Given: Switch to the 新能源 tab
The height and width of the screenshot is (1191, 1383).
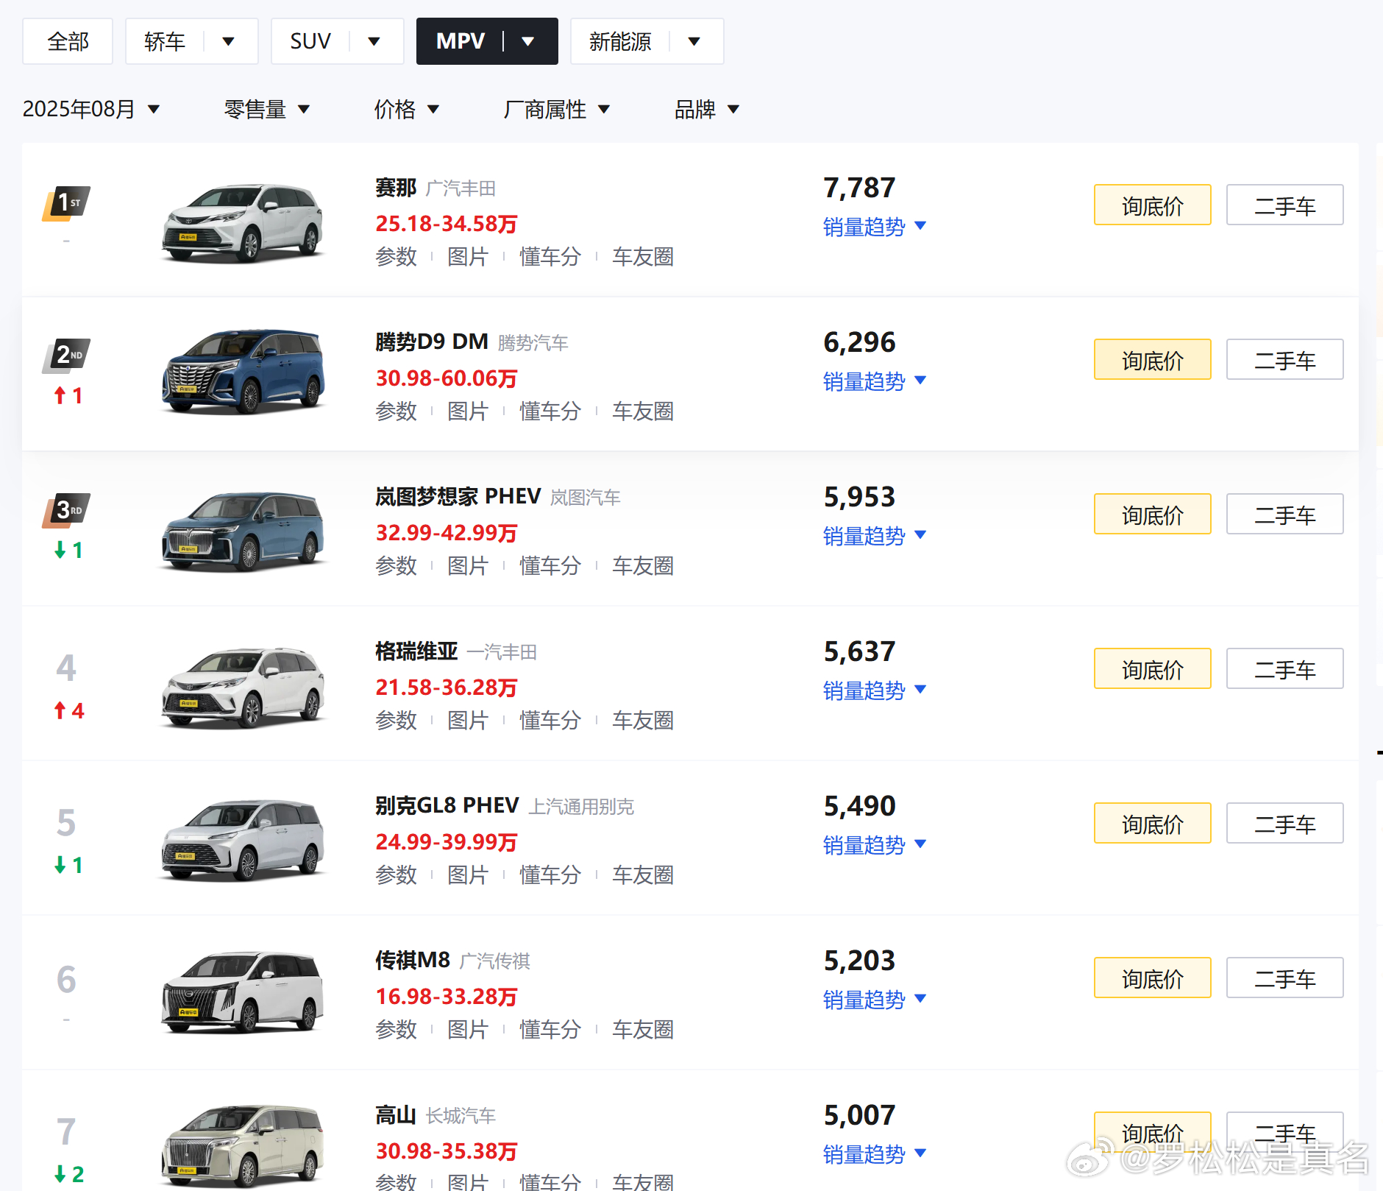Looking at the screenshot, I should pos(619,41).
